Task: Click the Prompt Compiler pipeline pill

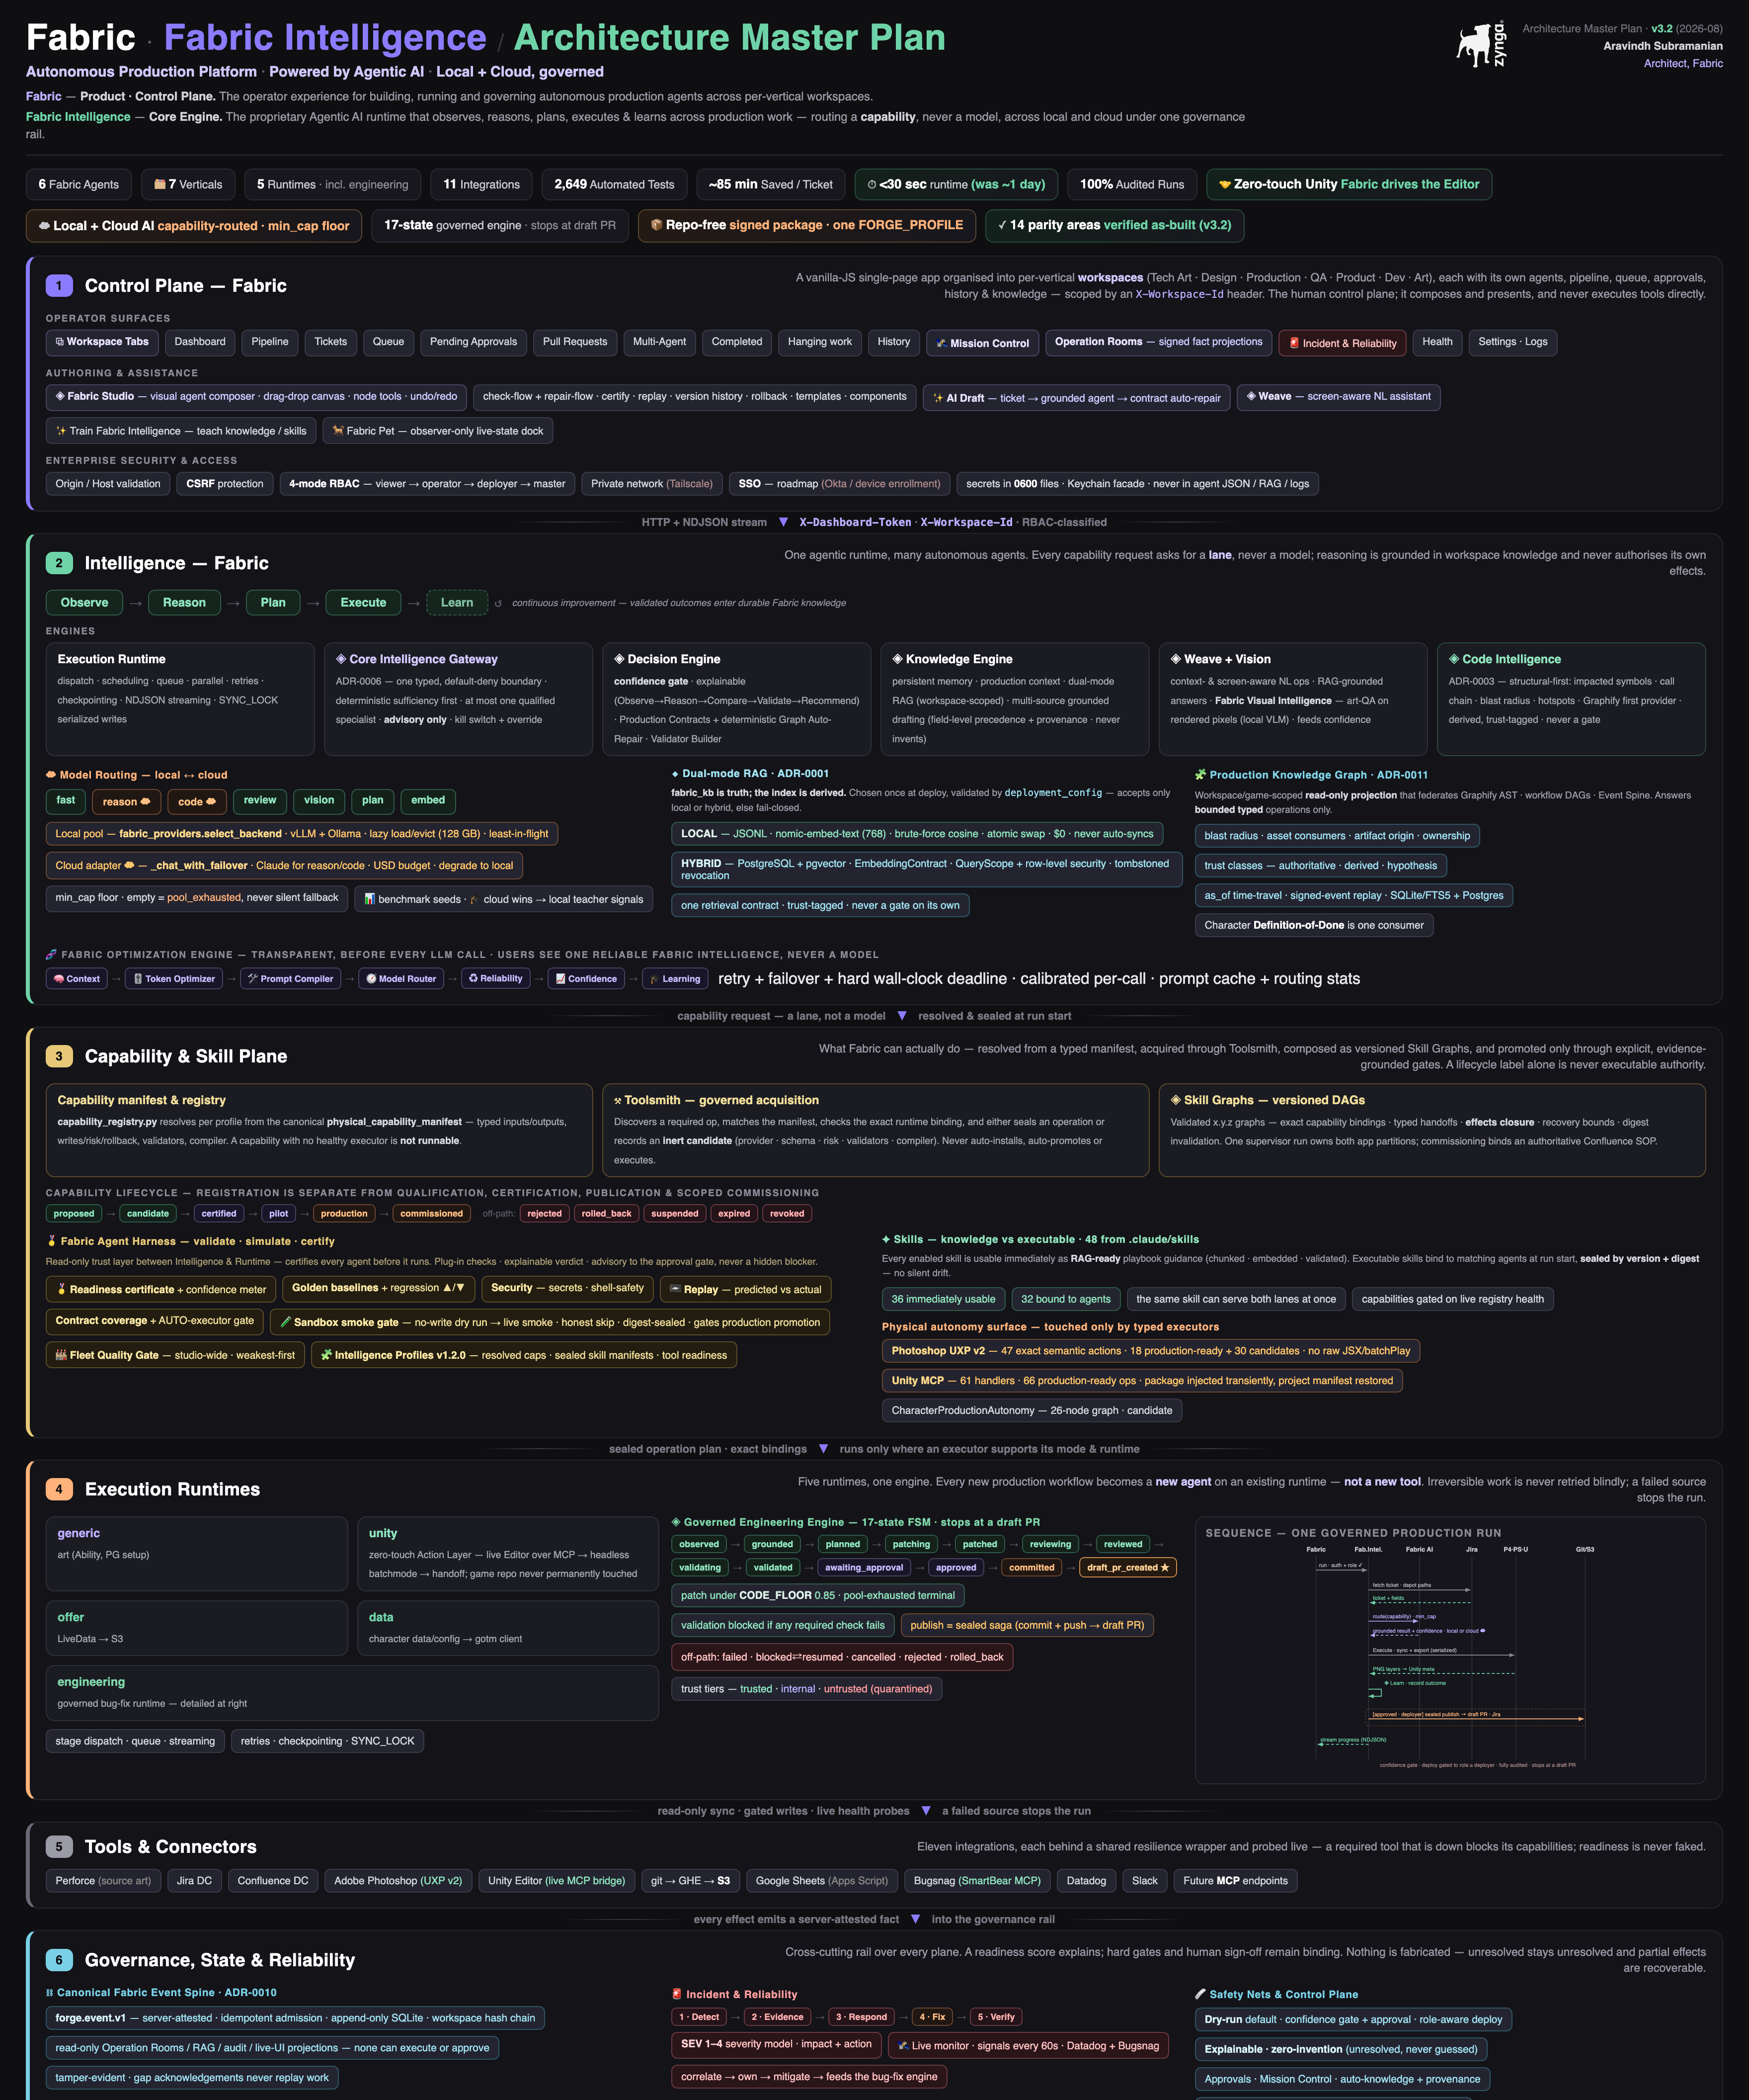Action: pyautogui.click(x=291, y=979)
